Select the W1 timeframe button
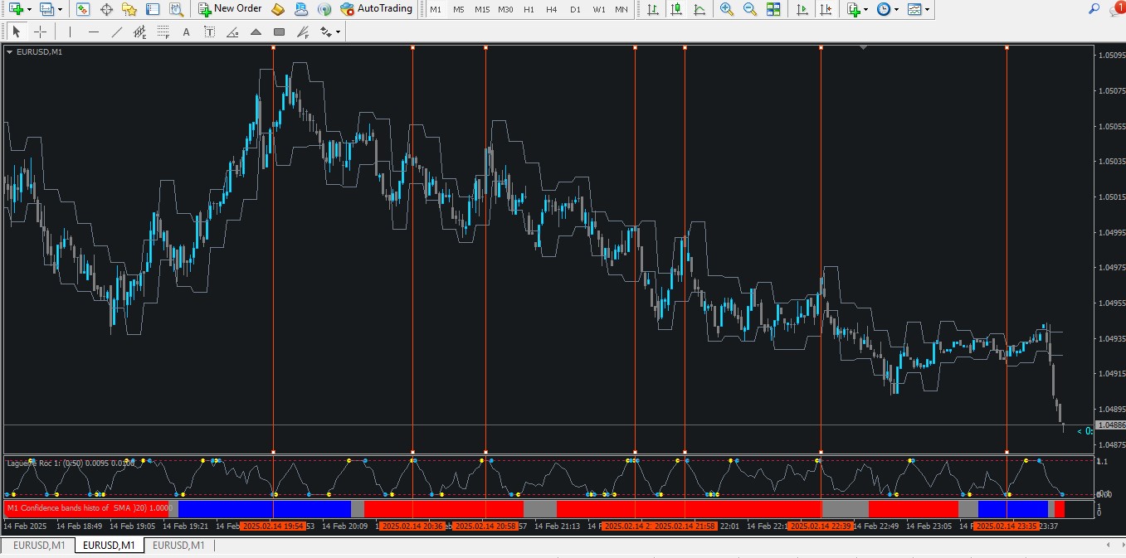 click(x=598, y=9)
